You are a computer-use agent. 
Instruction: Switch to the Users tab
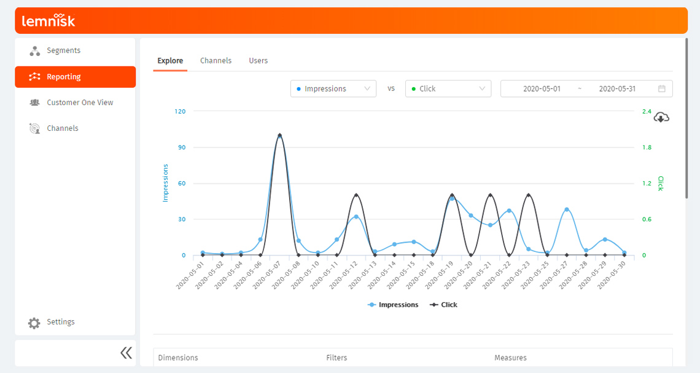(x=258, y=61)
